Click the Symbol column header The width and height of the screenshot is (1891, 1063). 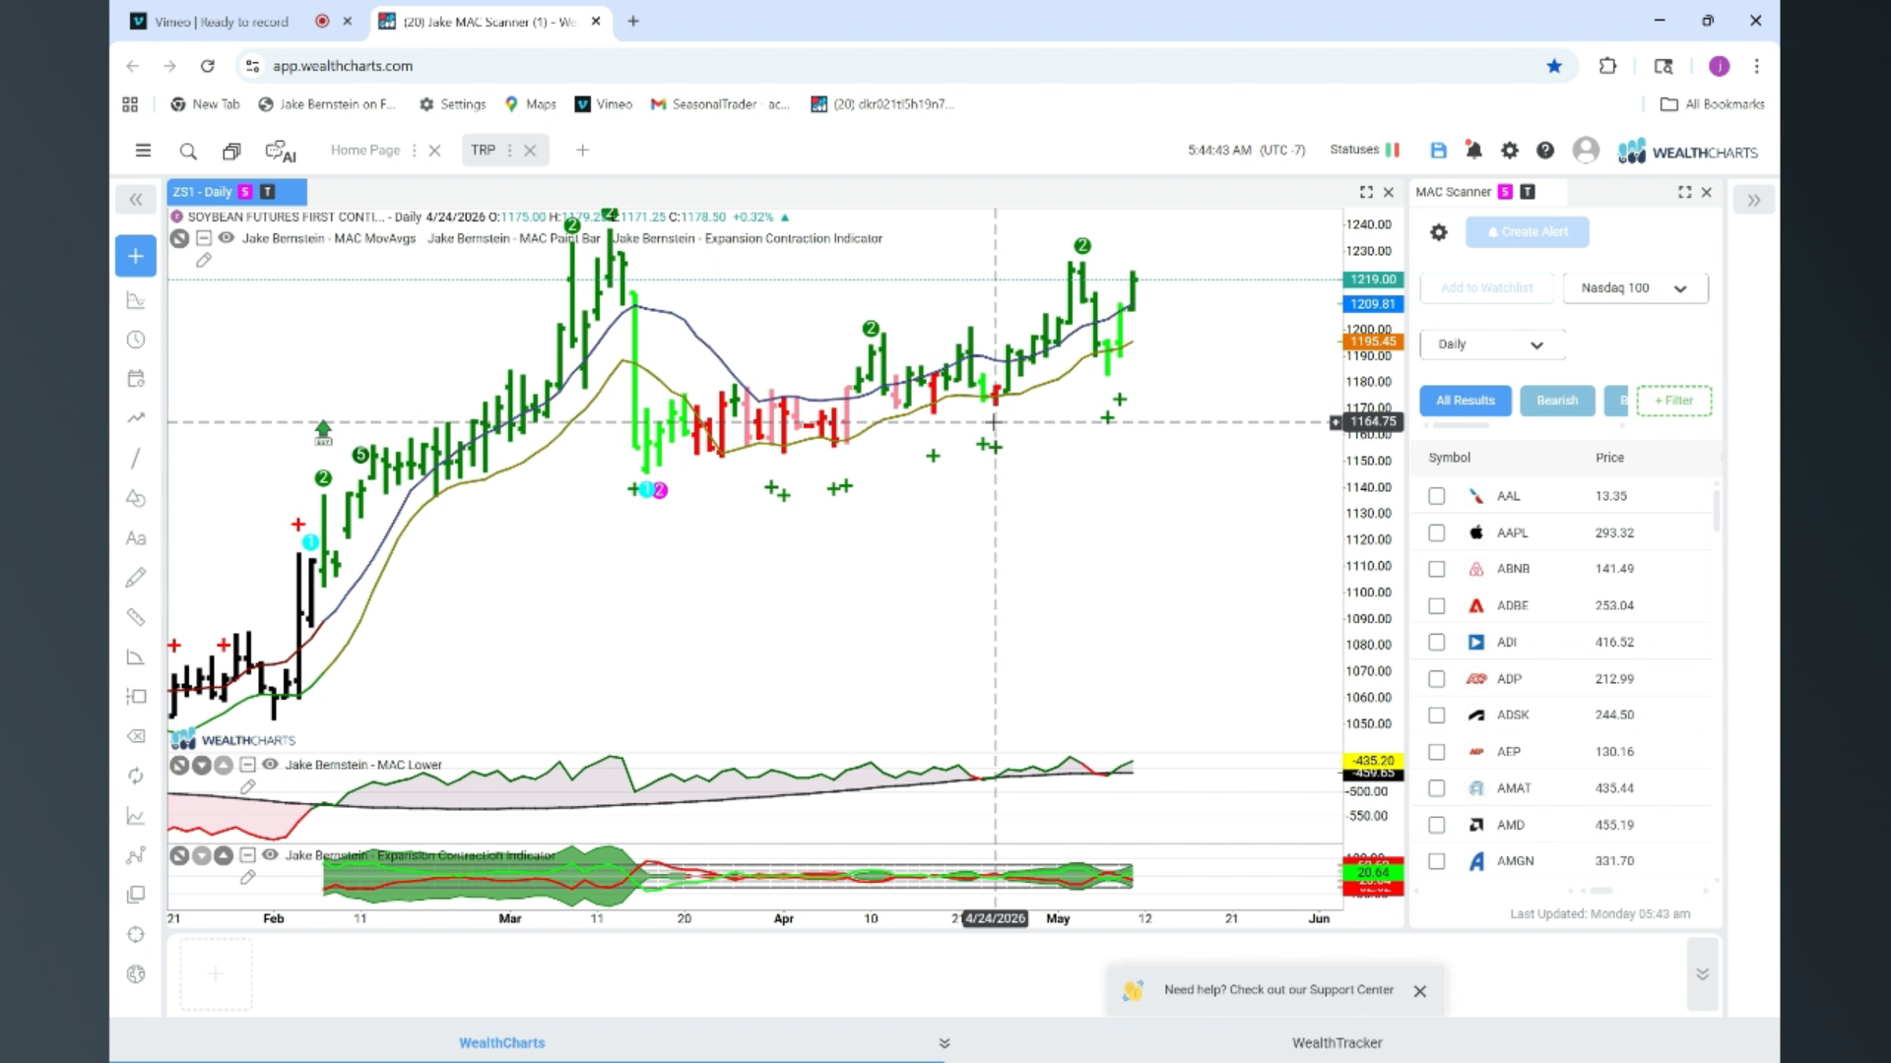[1449, 458]
